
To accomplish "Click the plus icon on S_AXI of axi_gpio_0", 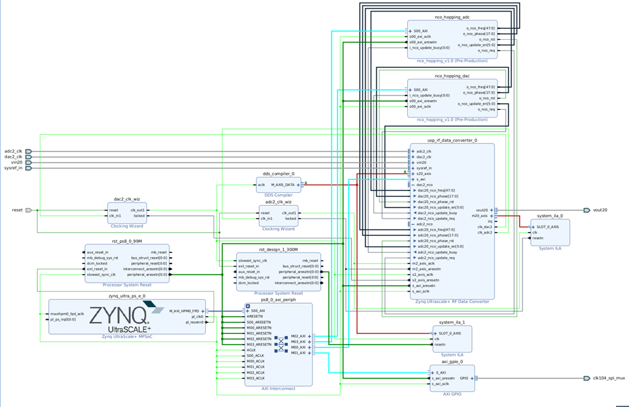I will click(432, 372).
